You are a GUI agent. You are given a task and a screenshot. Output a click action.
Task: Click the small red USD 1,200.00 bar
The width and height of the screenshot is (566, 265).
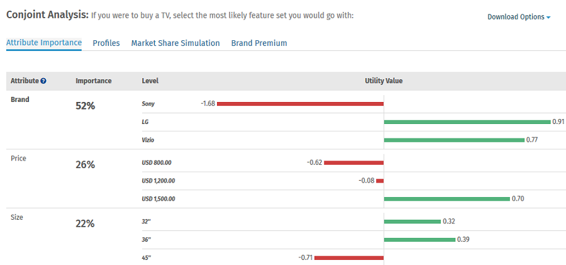380,181
